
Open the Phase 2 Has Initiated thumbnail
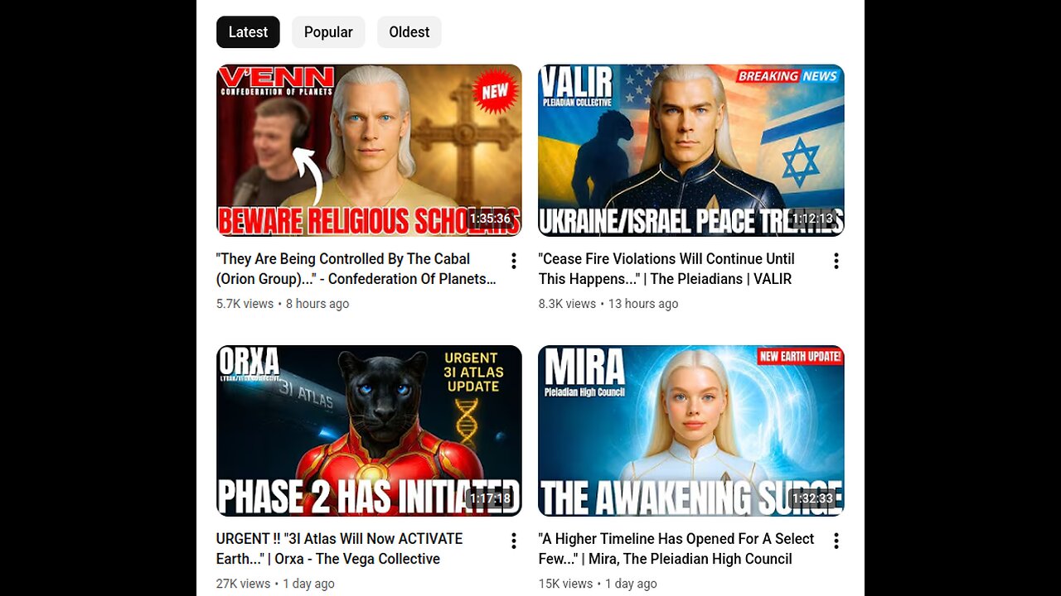(x=369, y=430)
